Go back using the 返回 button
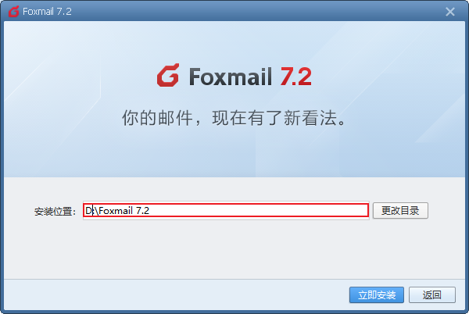Viewport: 469px width, 314px height. 432,295
